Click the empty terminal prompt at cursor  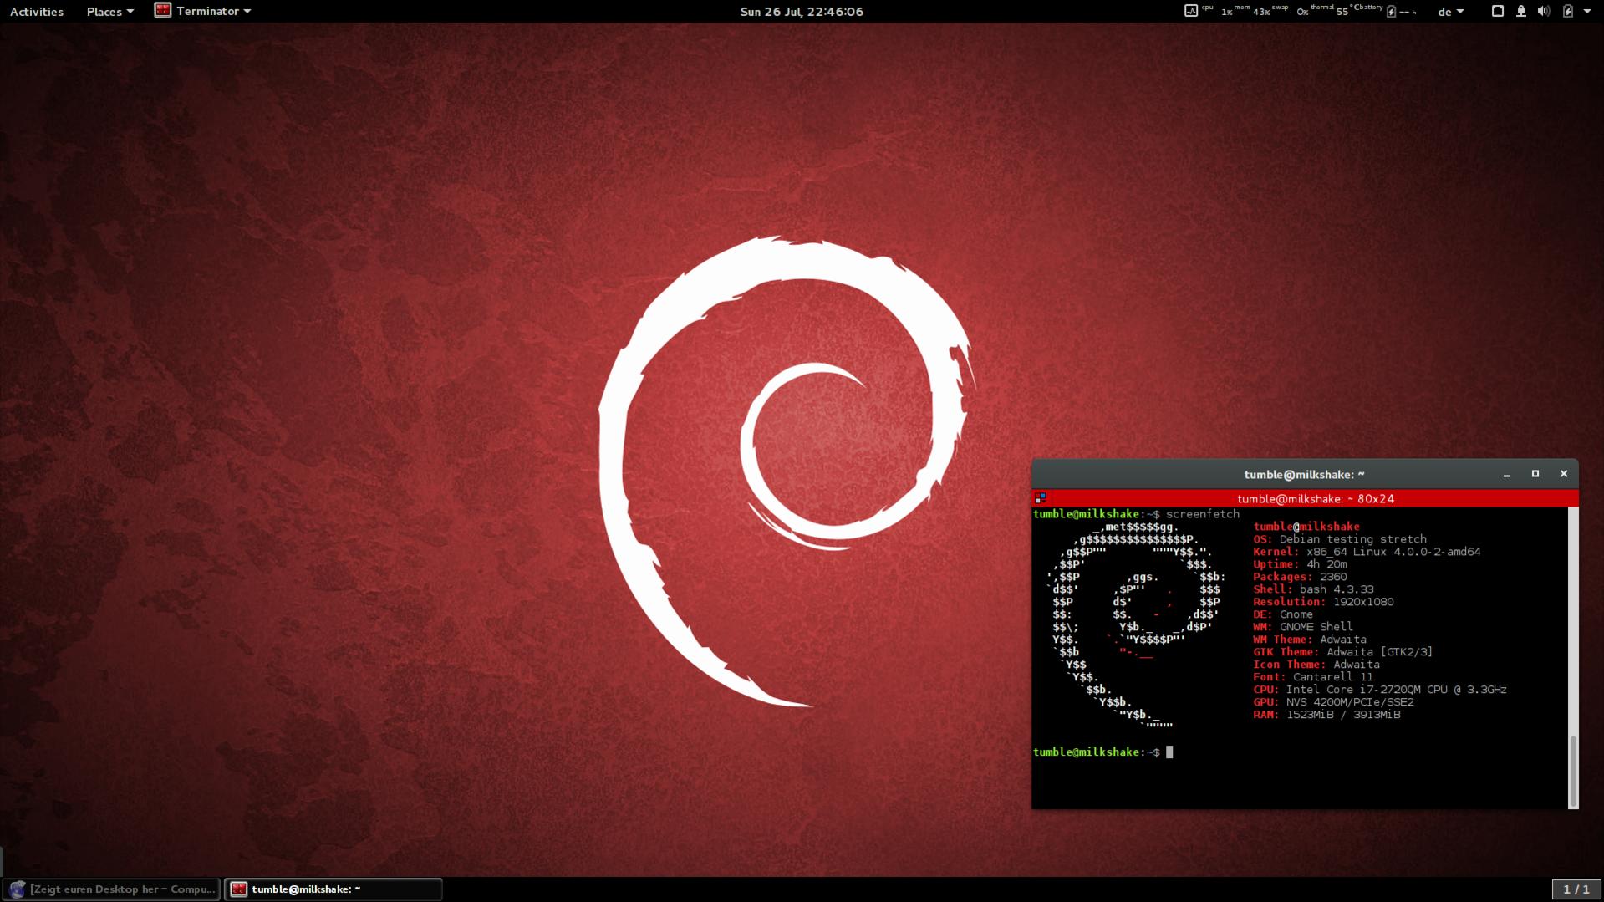[1169, 752]
